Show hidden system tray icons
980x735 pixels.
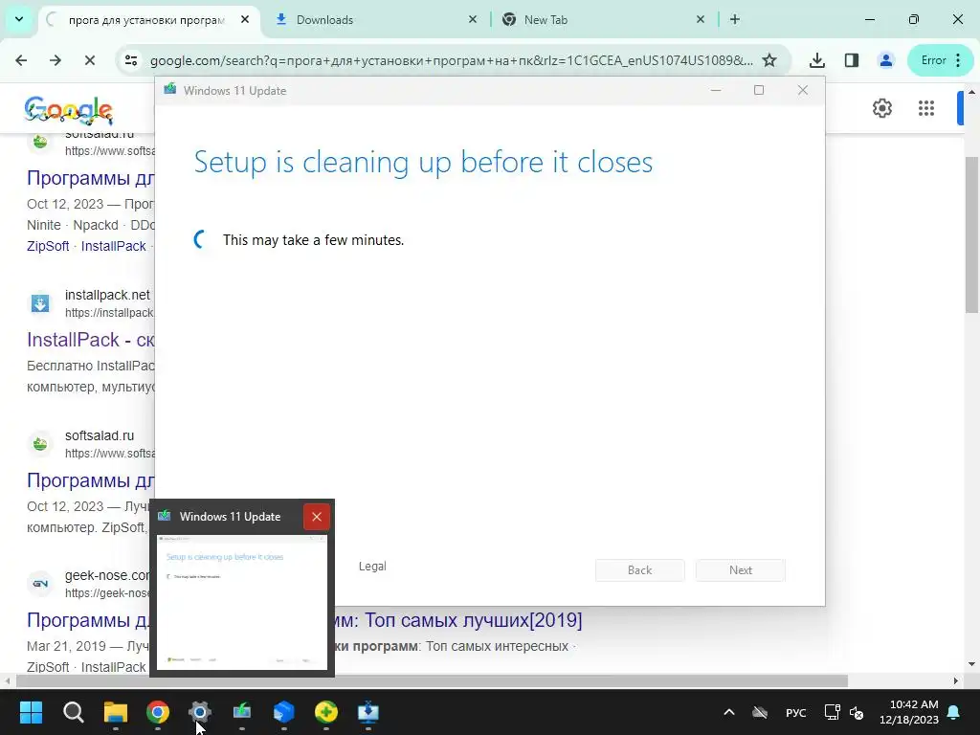click(x=728, y=712)
